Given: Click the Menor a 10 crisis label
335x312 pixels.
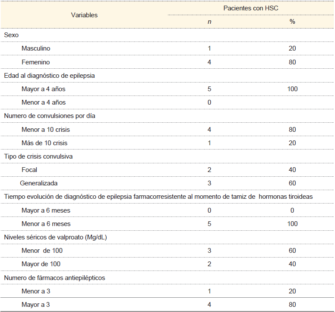Looking at the screenshot, I should [x=45, y=129].
